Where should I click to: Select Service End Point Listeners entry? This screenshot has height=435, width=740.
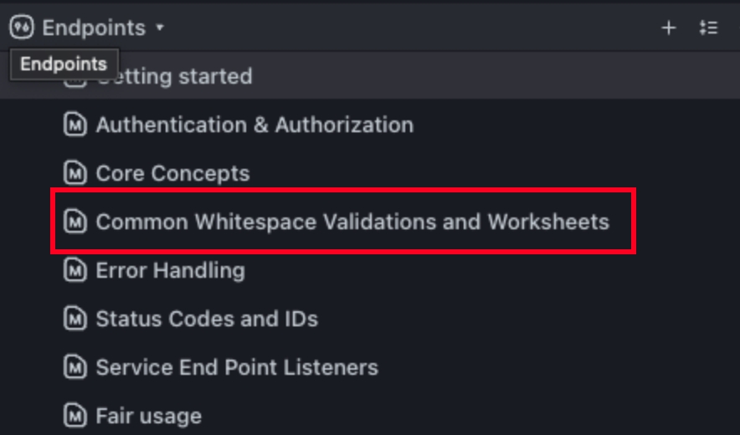(237, 367)
